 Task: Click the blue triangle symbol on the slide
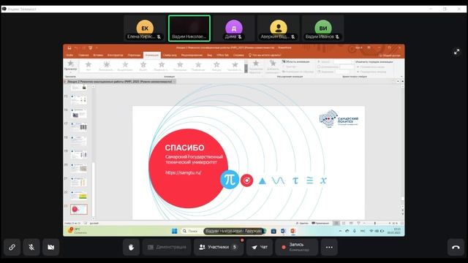tap(262, 180)
